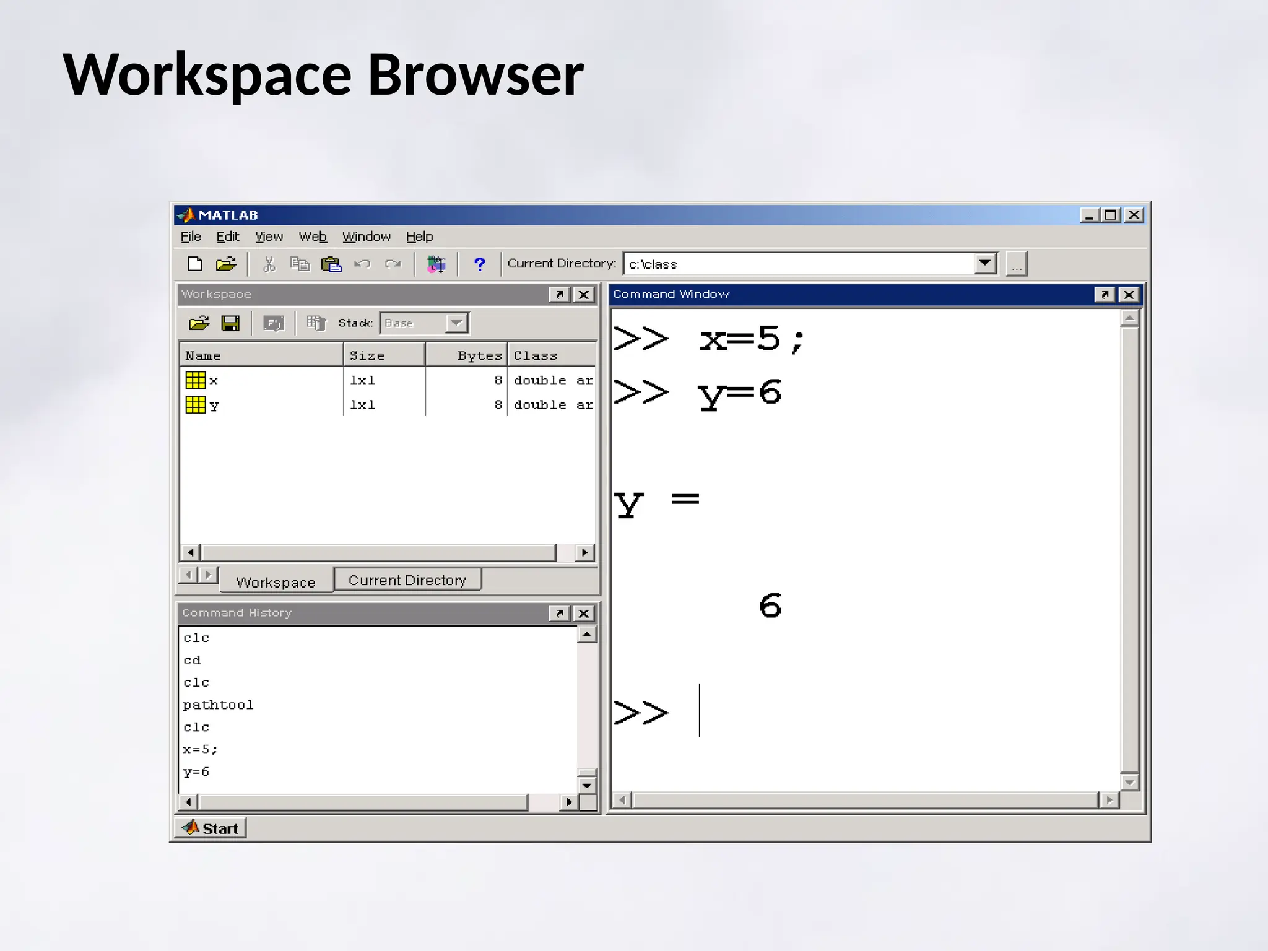Open file using main toolbar folder icon
The height and width of the screenshot is (951, 1268).
(226, 264)
